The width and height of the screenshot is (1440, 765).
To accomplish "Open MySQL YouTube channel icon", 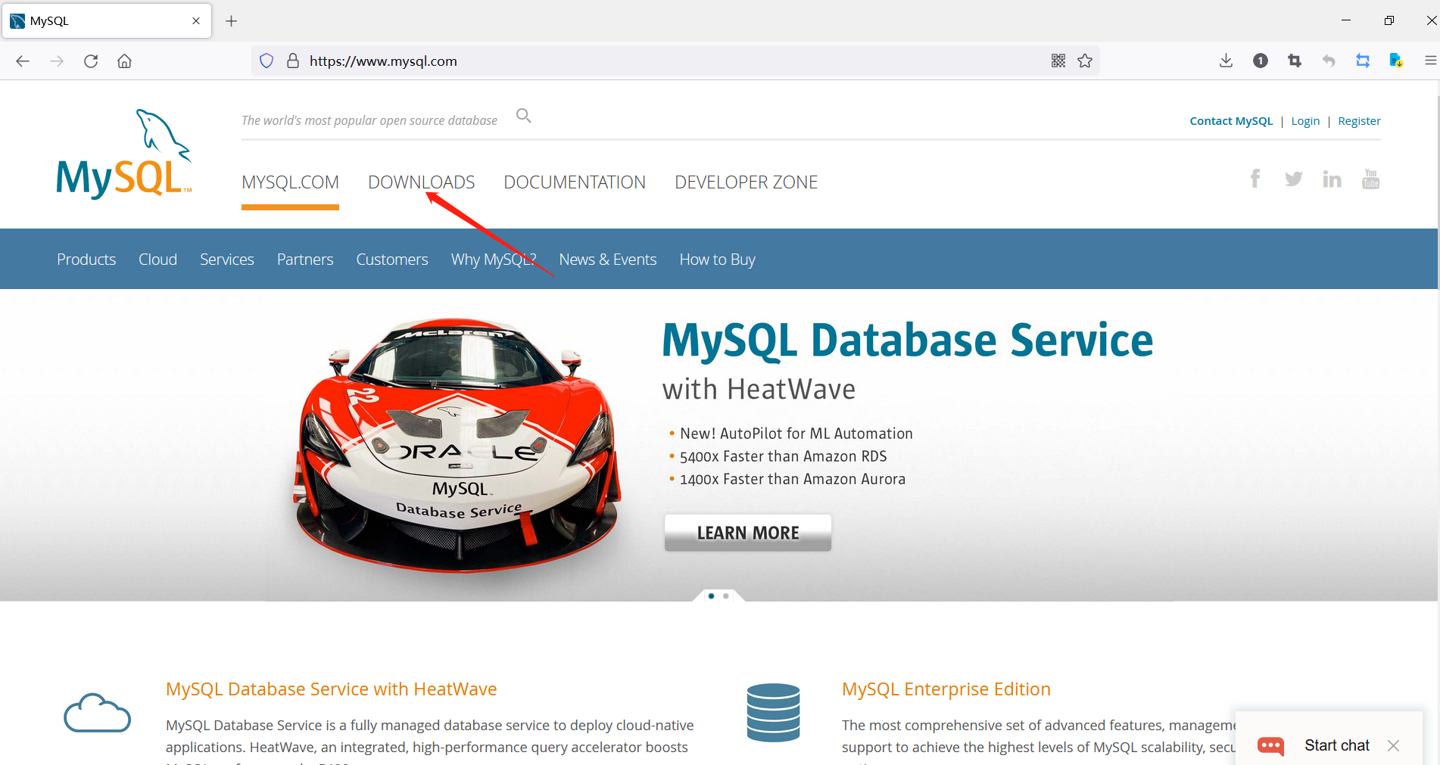I will tap(1371, 179).
